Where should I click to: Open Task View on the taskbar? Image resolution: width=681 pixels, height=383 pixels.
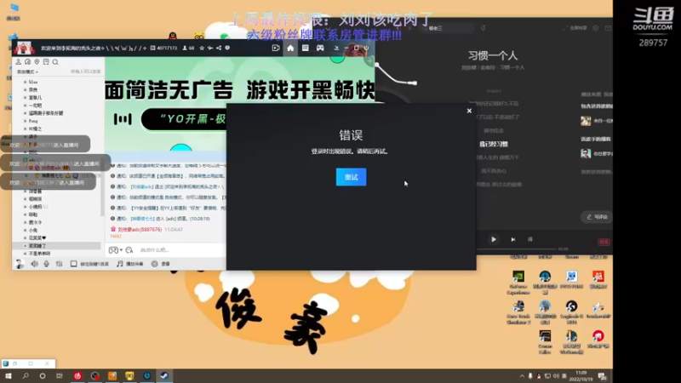[60, 375]
